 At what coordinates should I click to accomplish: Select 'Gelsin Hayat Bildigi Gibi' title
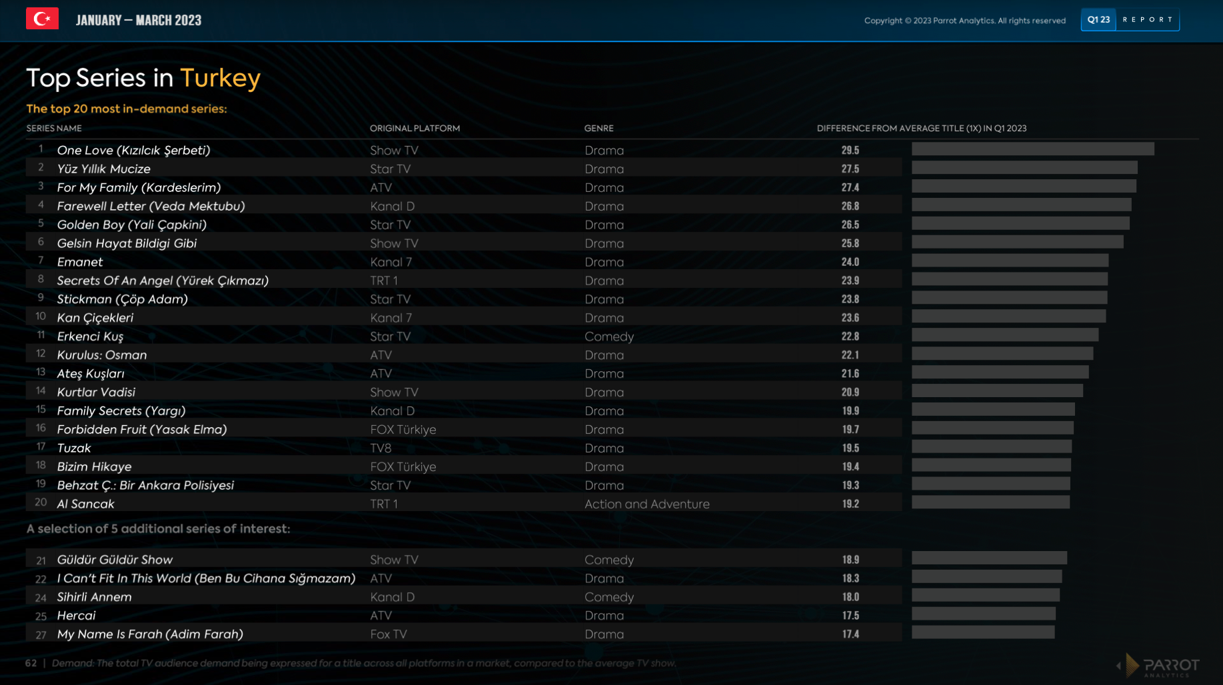127,243
